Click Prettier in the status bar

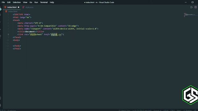[187, 110]
